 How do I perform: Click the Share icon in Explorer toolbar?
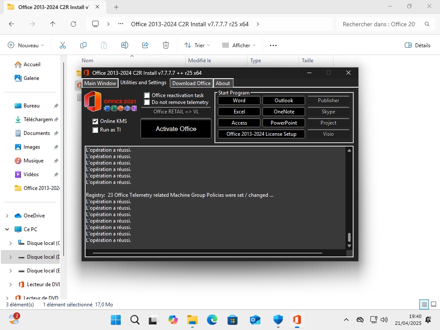coord(145,45)
